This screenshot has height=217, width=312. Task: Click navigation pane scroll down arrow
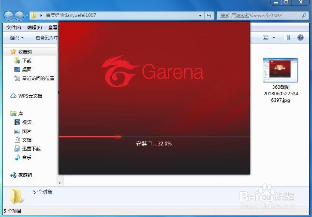[60, 183]
